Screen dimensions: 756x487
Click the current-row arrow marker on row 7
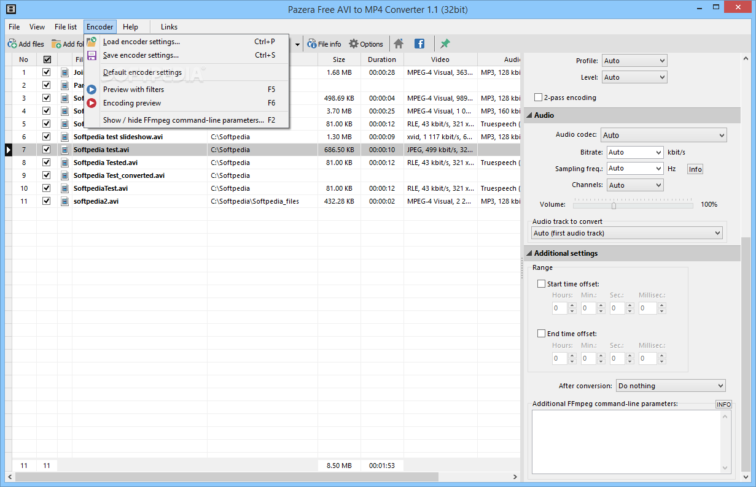coord(9,150)
